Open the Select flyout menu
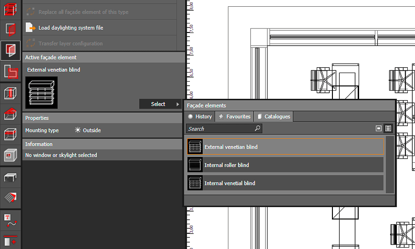The height and width of the screenshot is (249, 415). 161,104
